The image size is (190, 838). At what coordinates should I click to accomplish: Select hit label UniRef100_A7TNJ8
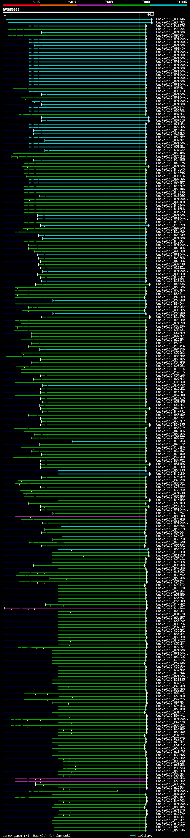pos(170,493)
